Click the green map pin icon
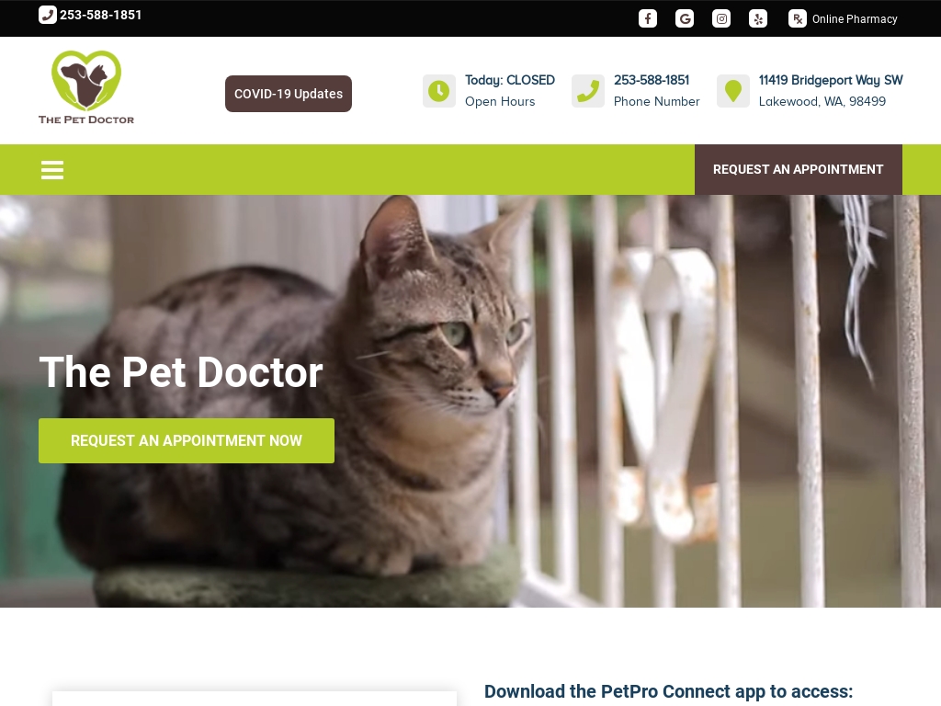Screen dimensions: 941x706 point(733,91)
